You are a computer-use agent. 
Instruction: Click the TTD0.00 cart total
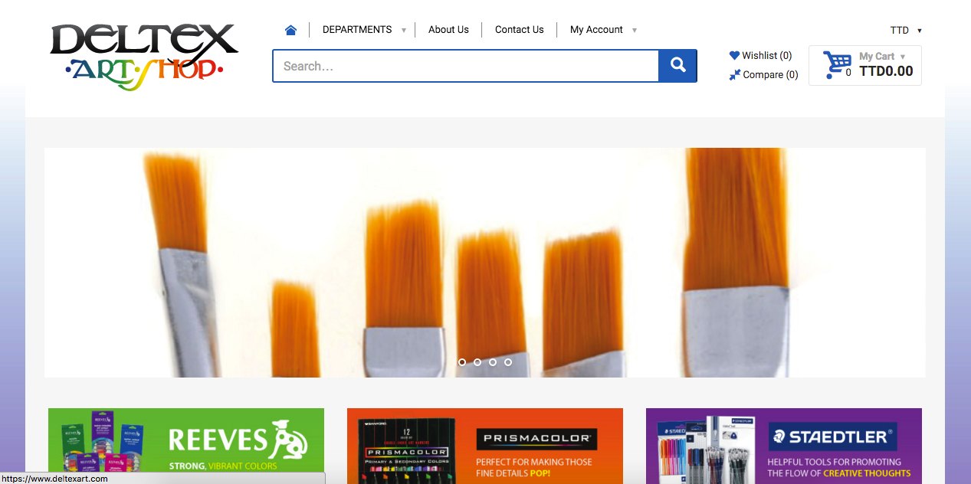click(x=886, y=71)
